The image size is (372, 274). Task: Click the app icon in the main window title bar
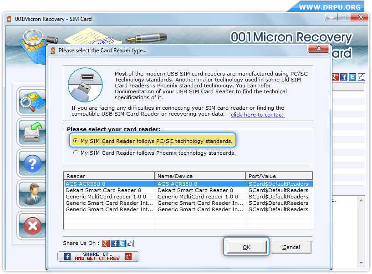[x=9, y=19]
